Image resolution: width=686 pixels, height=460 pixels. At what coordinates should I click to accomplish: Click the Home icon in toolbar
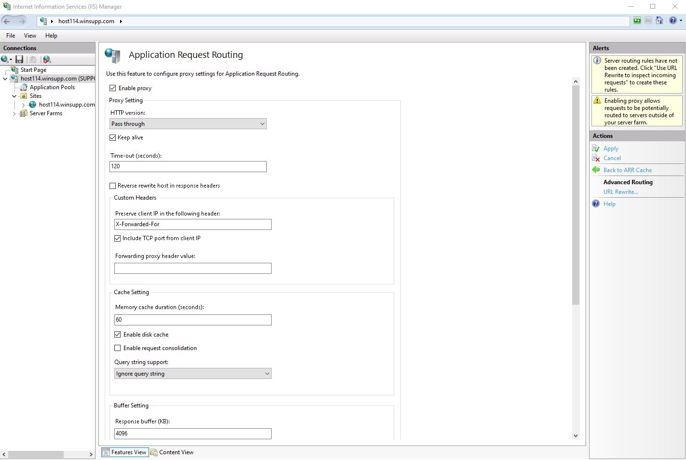coord(659,20)
